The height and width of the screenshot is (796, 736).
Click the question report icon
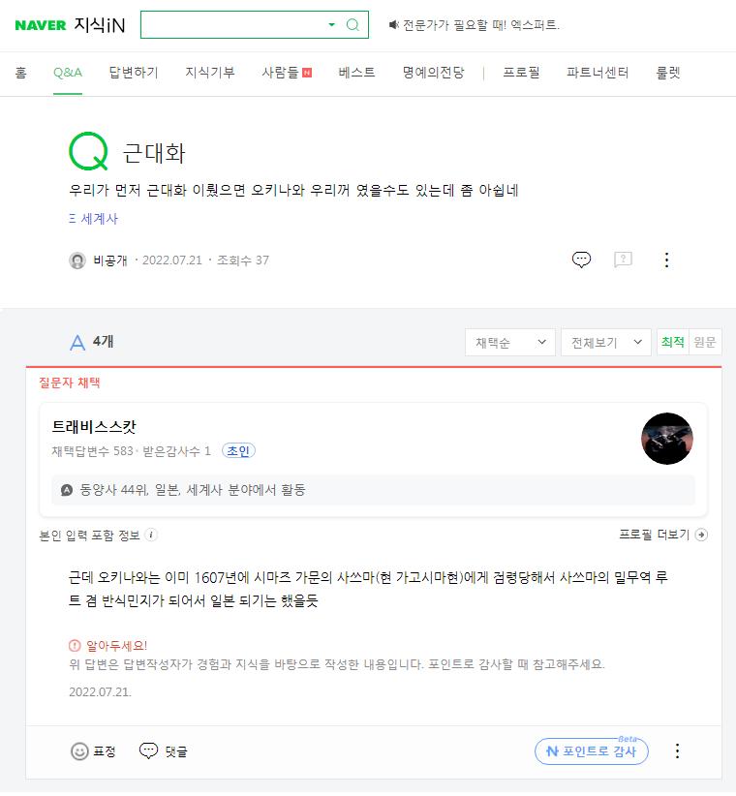[623, 260]
